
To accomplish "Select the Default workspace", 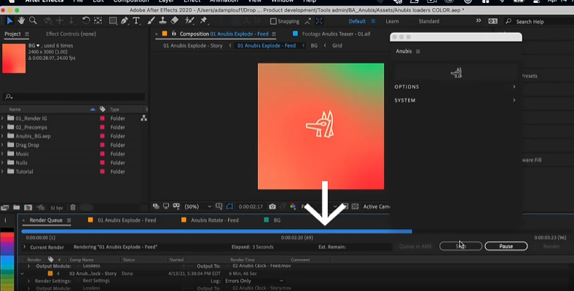I will [357, 21].
